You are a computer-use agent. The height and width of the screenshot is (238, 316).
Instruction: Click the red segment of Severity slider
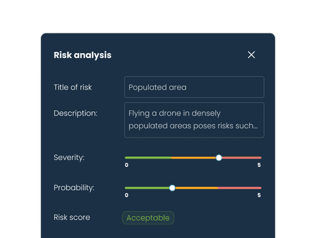click(242, 158)
